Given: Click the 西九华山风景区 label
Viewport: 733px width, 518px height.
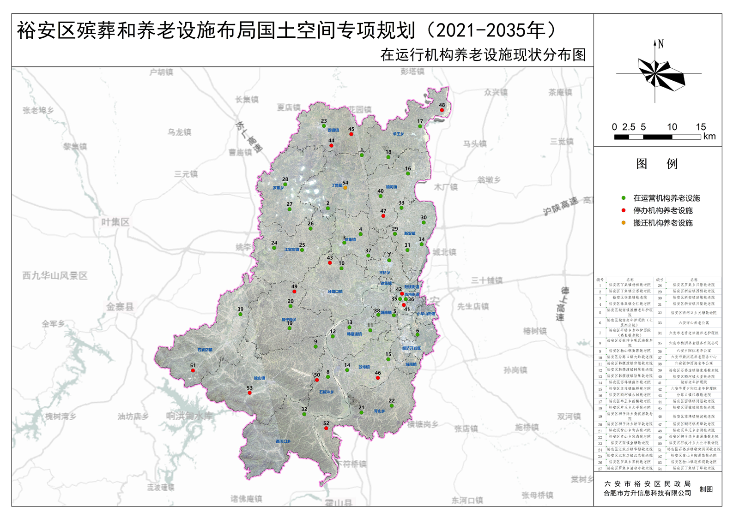Looking at the screenshot, I should pyautogui.click(x=55, y=275).
